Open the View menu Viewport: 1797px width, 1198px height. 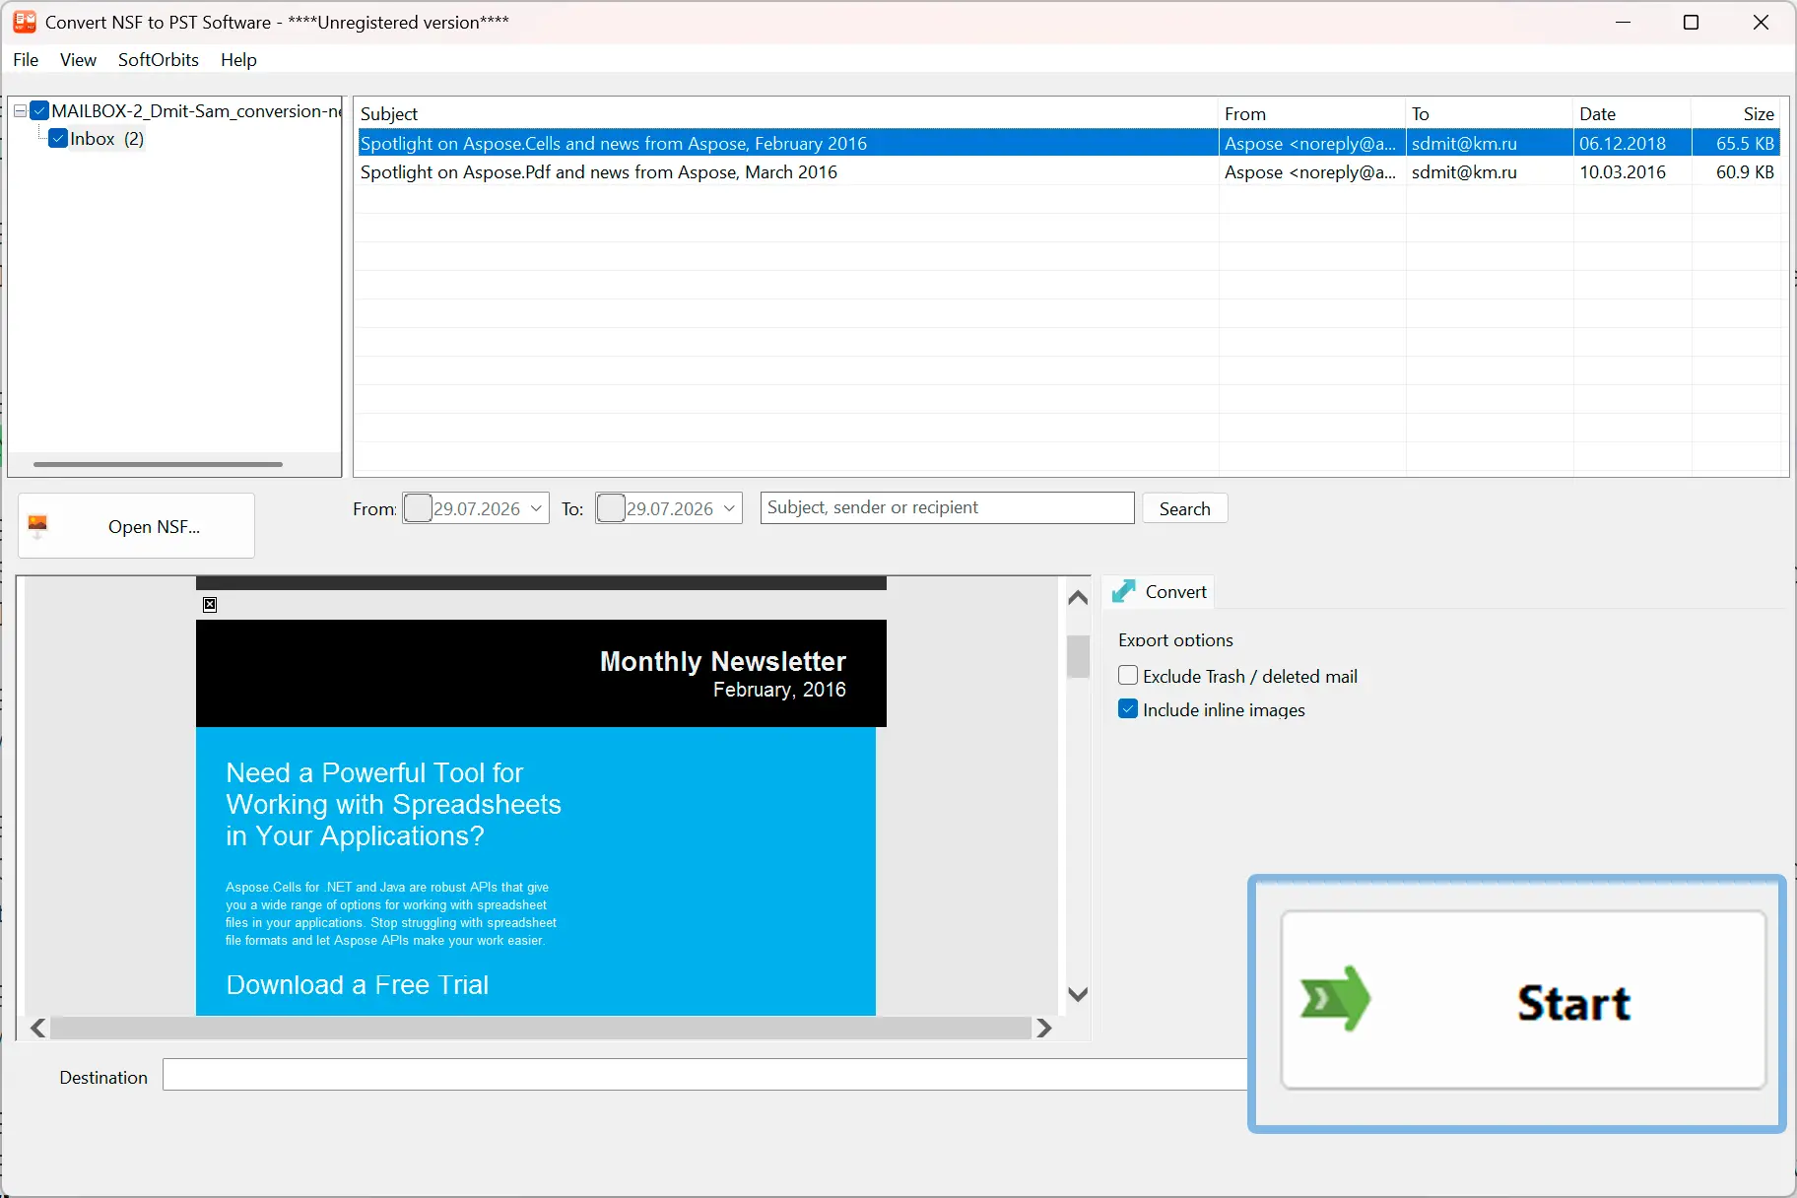78,59
